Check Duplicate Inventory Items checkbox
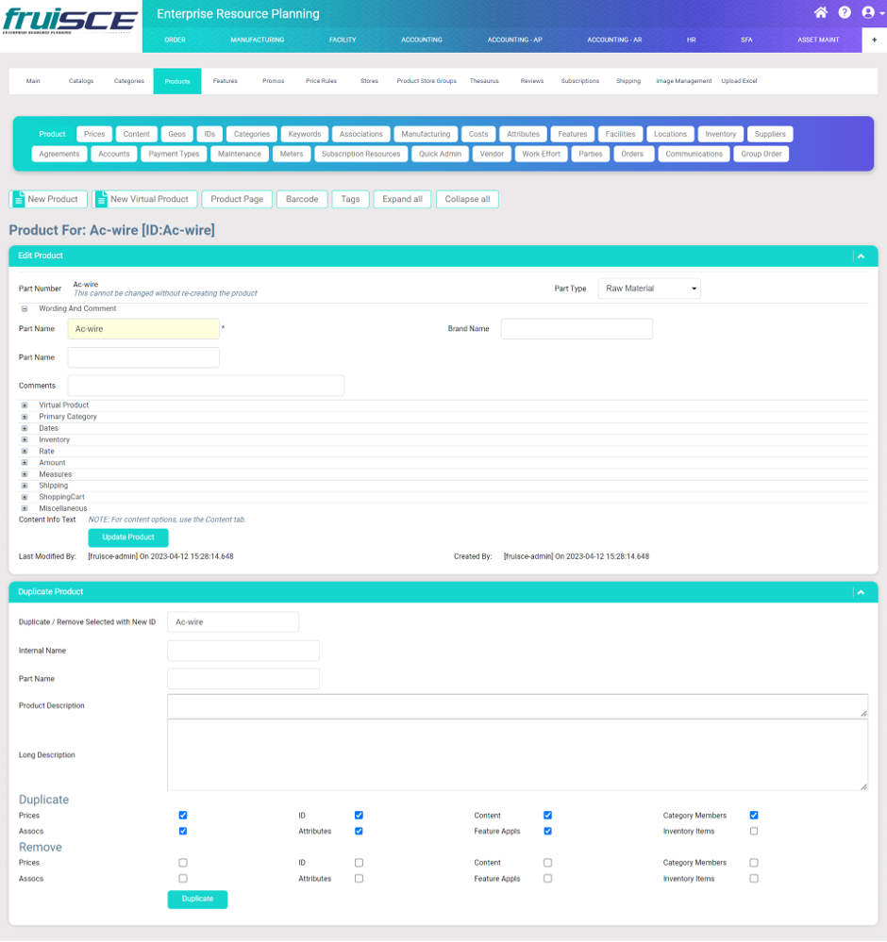 [754, 831]
